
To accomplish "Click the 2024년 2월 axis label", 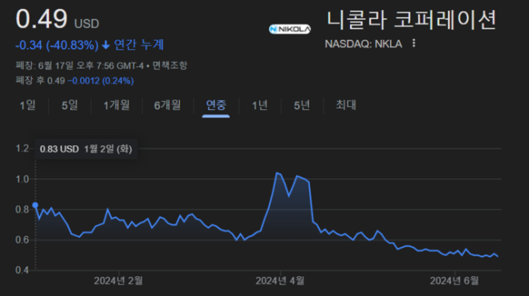I will [x=119, y=281].
